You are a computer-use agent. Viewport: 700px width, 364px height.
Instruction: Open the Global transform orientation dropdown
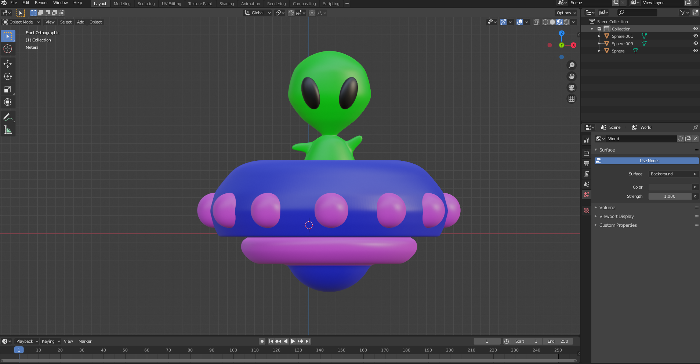257,13
